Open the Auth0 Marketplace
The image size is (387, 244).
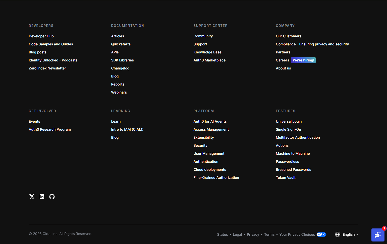click(209, 60)
